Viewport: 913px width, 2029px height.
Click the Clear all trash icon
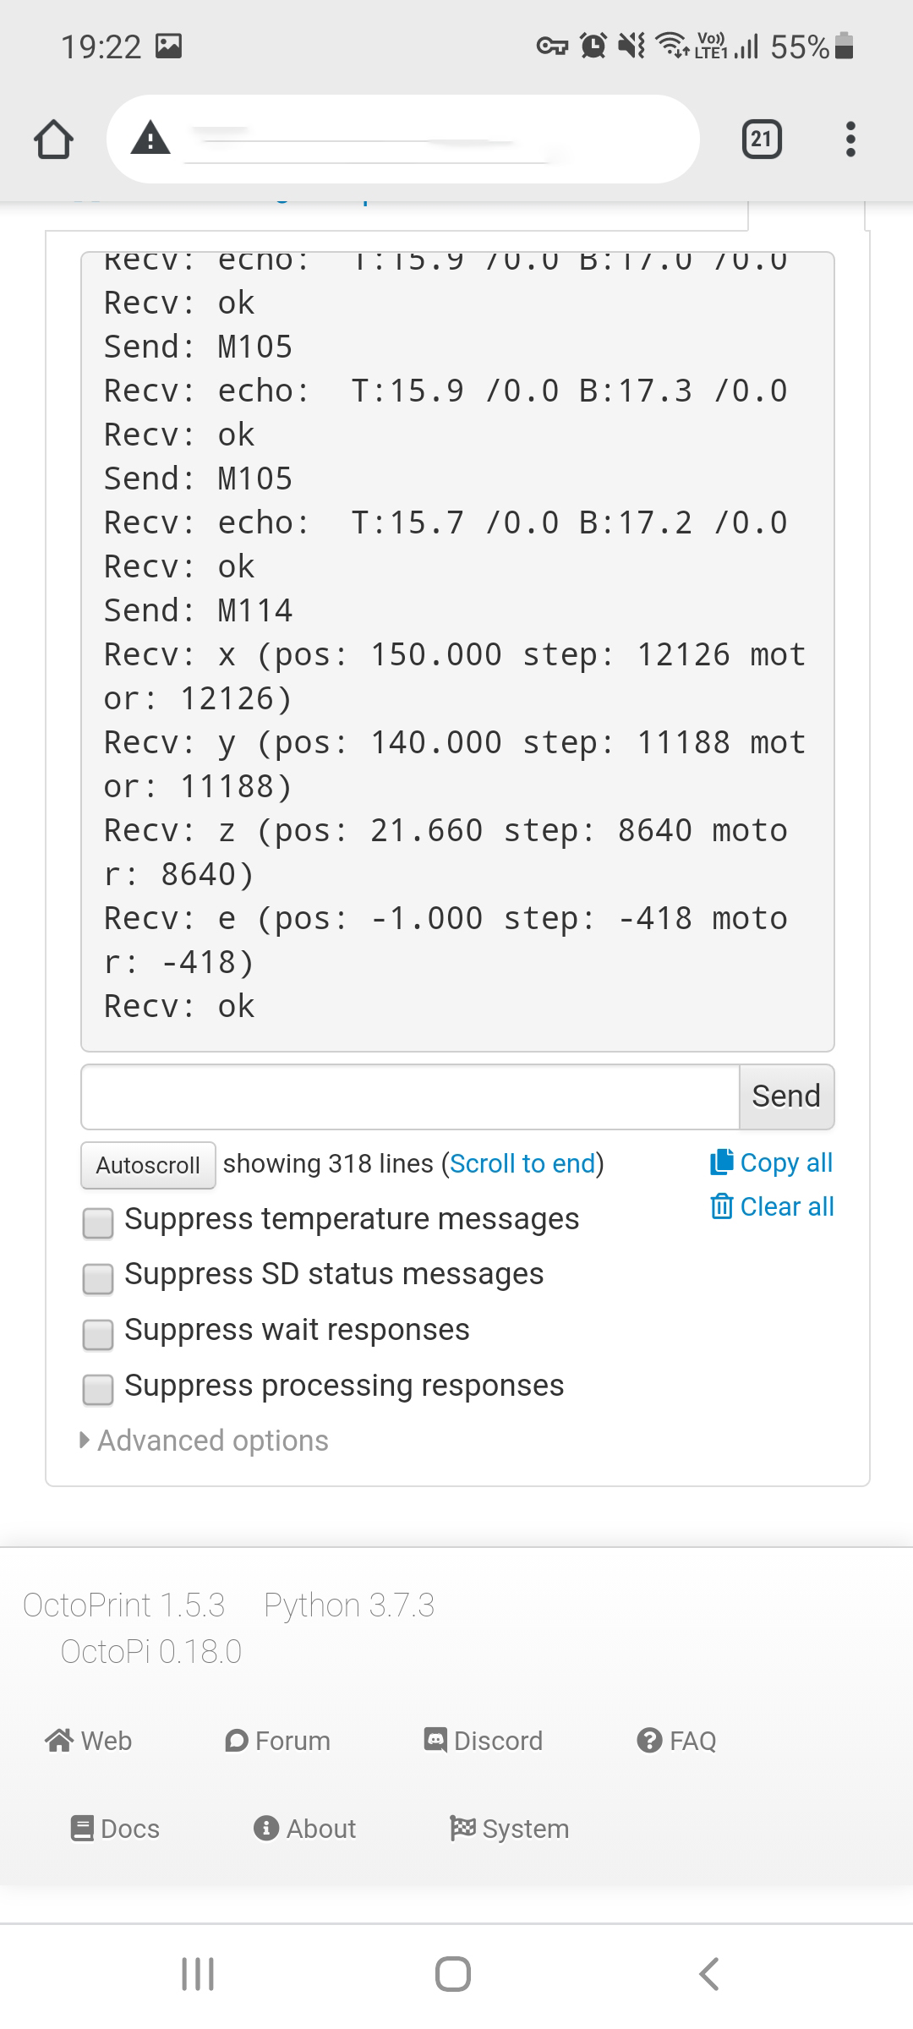pyautogui.click(x=721, y=1206)
